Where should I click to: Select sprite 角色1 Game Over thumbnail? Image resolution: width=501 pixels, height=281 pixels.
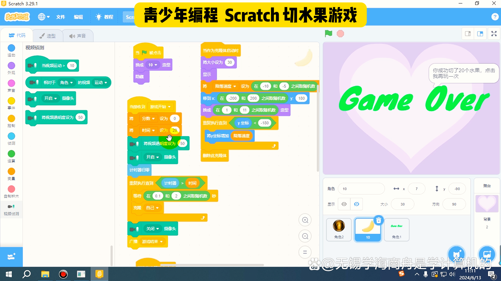click(397, 229)
